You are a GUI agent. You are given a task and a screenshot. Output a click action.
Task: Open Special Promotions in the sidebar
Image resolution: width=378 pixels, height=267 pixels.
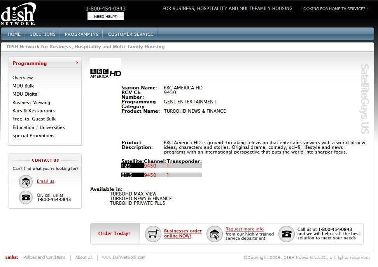point(33,136)
